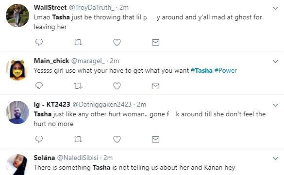Open the dropdown arrow on Solána's tweet

[275, 159]
